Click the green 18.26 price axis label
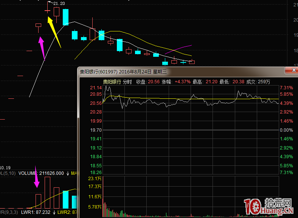 pos(96,172)
